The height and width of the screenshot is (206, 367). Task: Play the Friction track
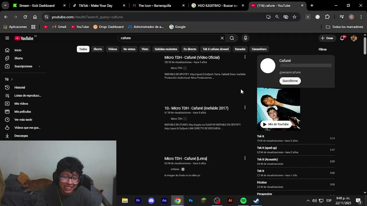tap(296, 185)
